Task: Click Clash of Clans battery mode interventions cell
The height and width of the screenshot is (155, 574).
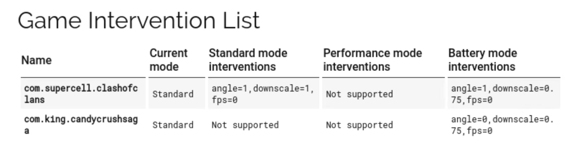Action: click(502, 94)
